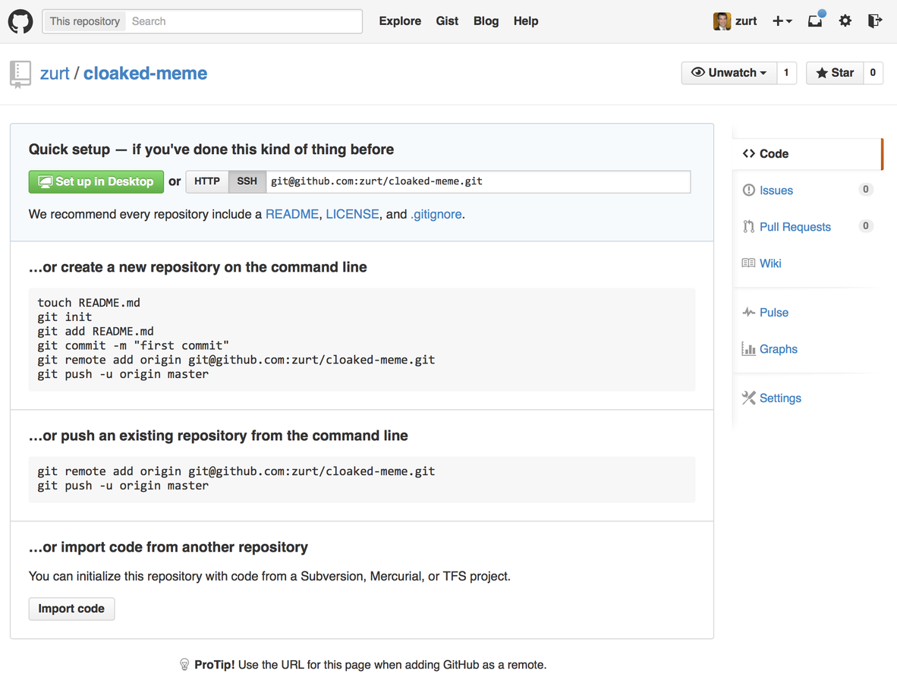Click the GitHub Octocat logo
The image size is (897, 683).
[20, 22]
